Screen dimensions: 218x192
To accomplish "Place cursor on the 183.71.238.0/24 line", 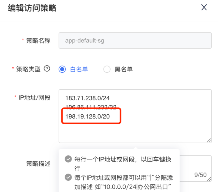I will coord(88,98).
